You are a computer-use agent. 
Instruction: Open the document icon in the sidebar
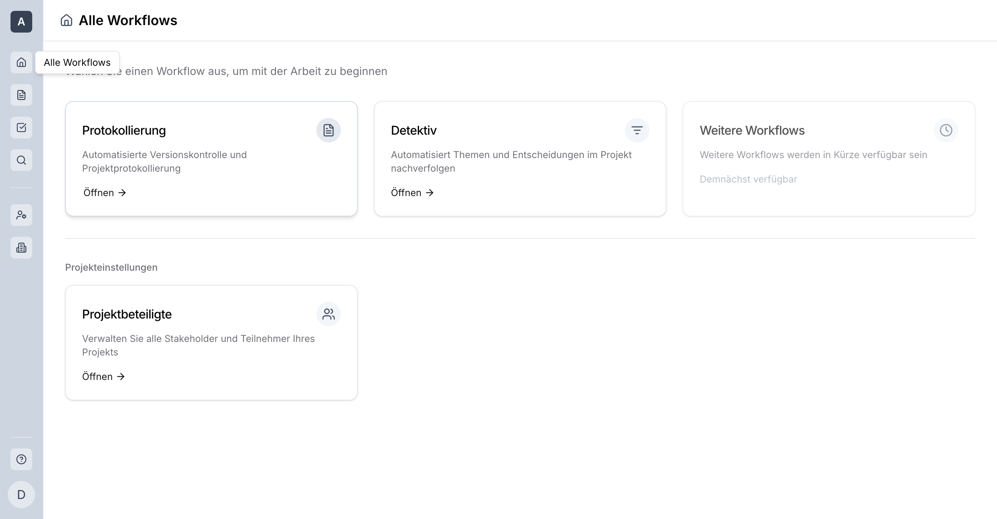[21, 95]
